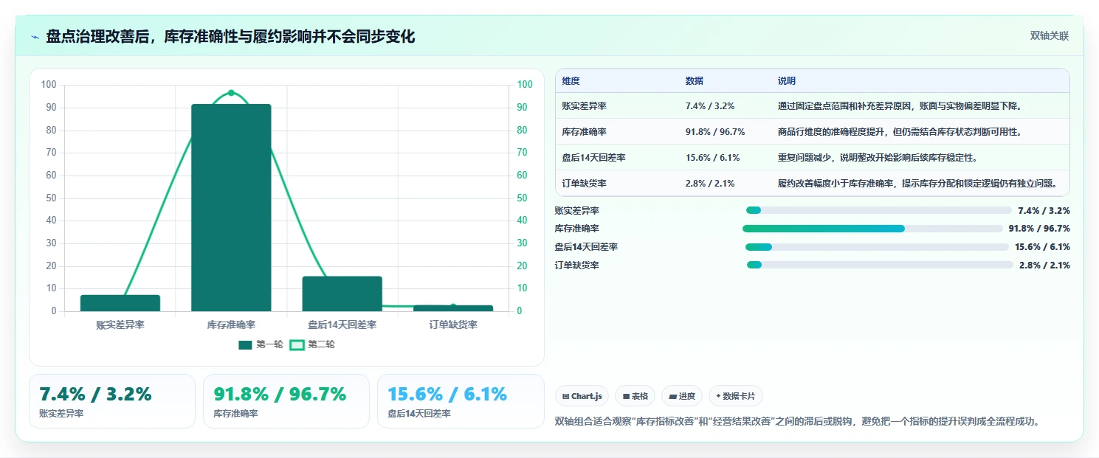Click the 盘后14天回差率 x-axis label
The image size is (1099, 458).
342,325
